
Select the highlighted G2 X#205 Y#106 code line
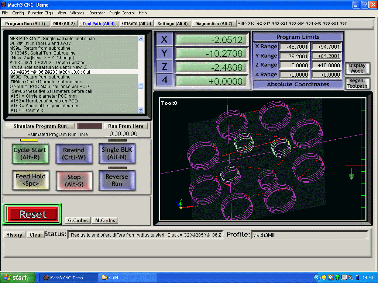[73, 72]
